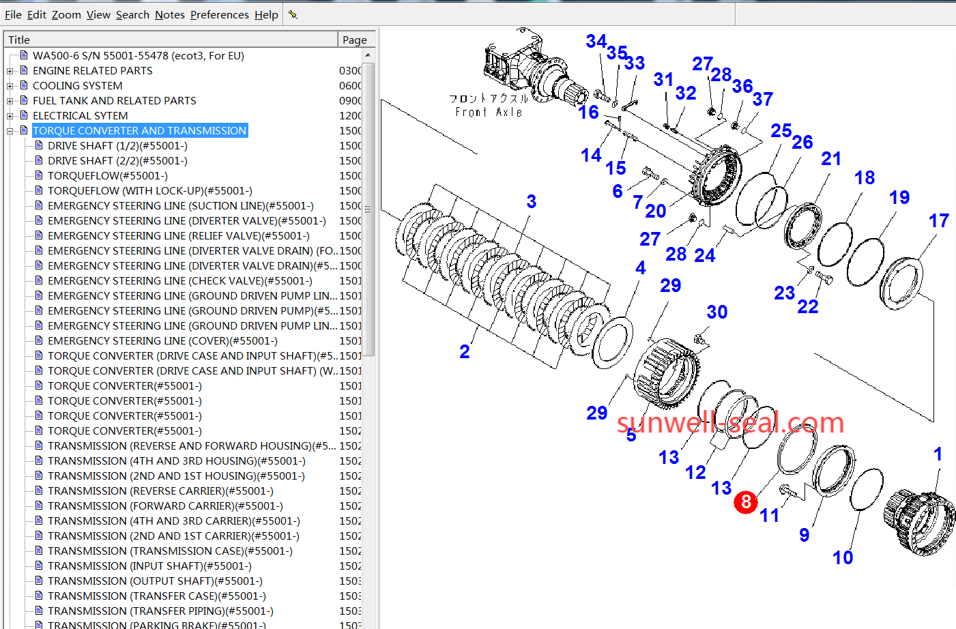Screen dimensions: 956x629
Task: Open TORQUEFLOW(#55001-) page
Action: pos(107,175)
